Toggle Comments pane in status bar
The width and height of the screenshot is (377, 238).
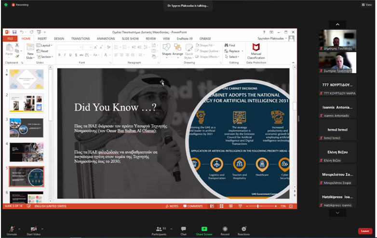coord(193,206)
